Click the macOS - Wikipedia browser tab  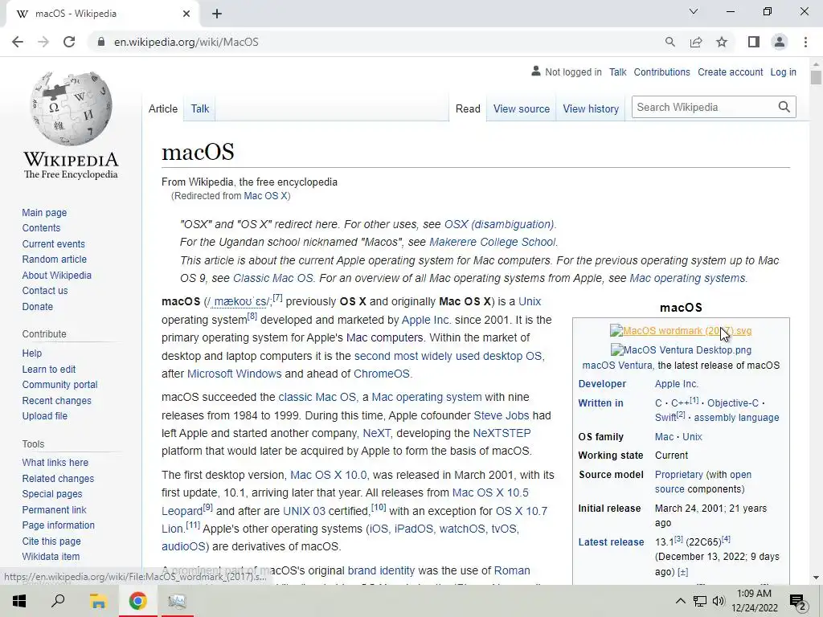tap(102, 14)
